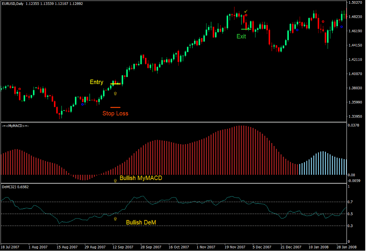
Task: Click the Entry label on the chart
Action: (96, 82)
